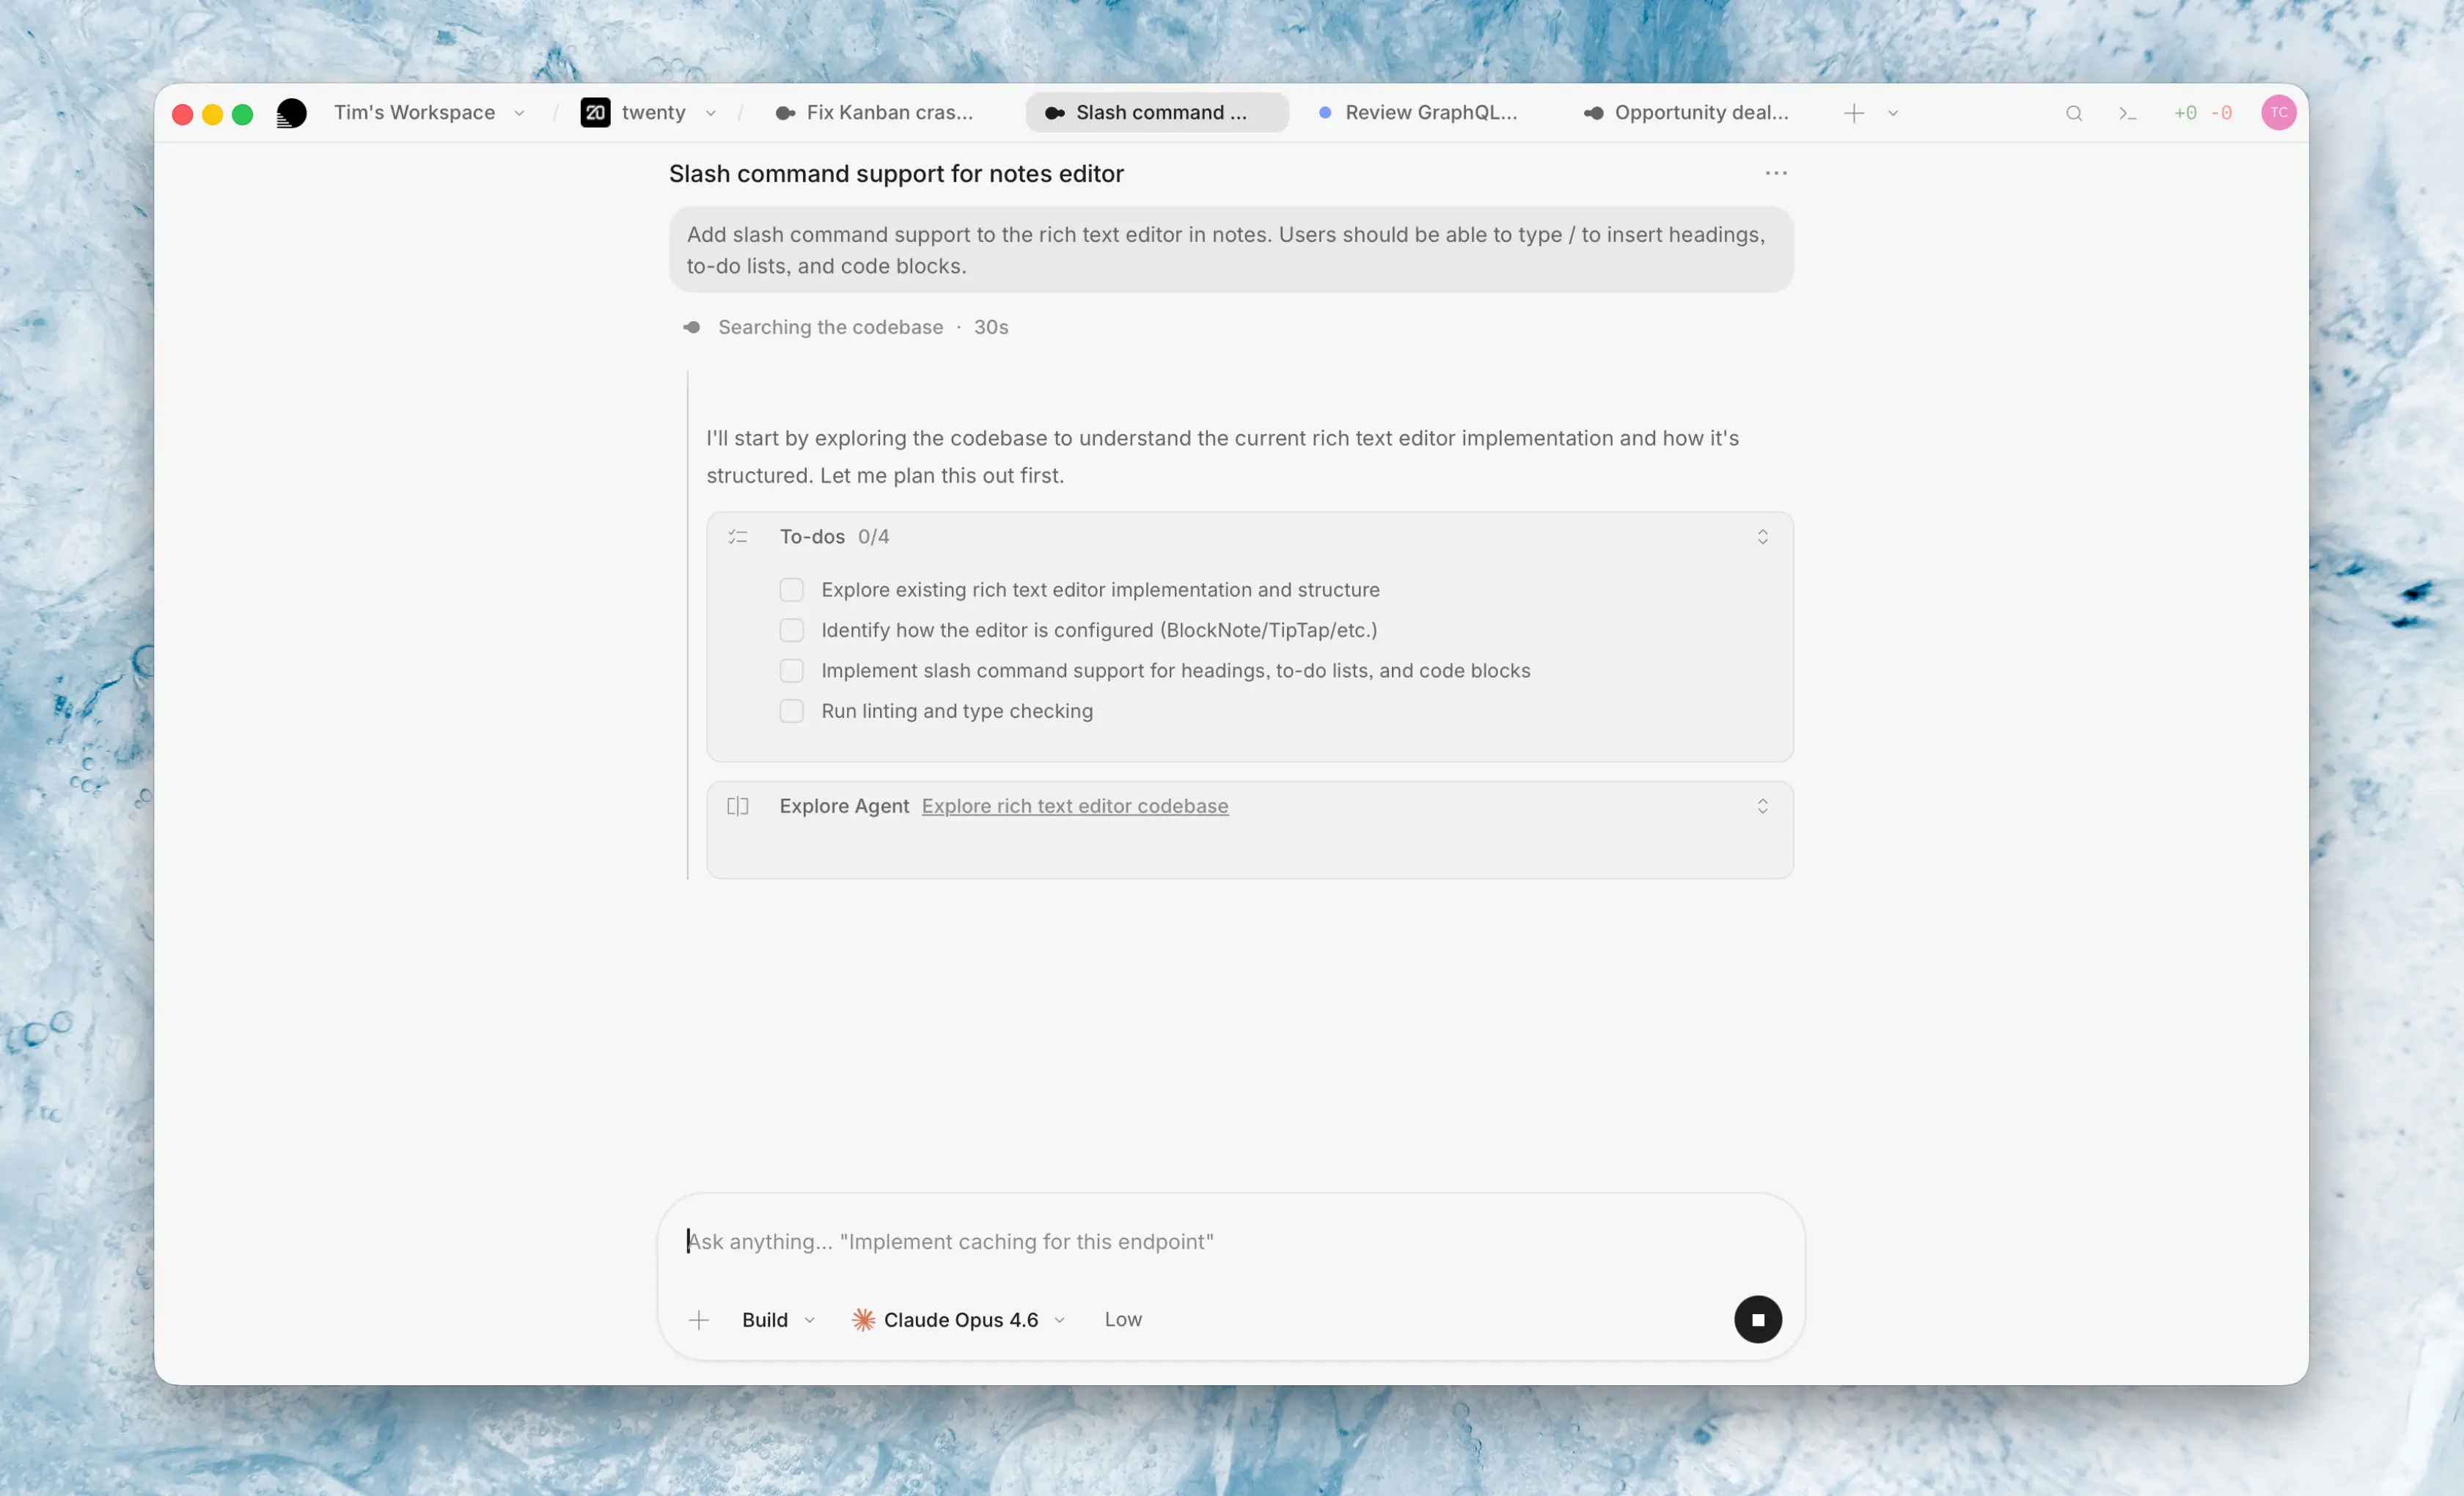Check 'Run linting and type checking' to-do
This screenshot has height=1496, width=2464.
tap(791, 711)
